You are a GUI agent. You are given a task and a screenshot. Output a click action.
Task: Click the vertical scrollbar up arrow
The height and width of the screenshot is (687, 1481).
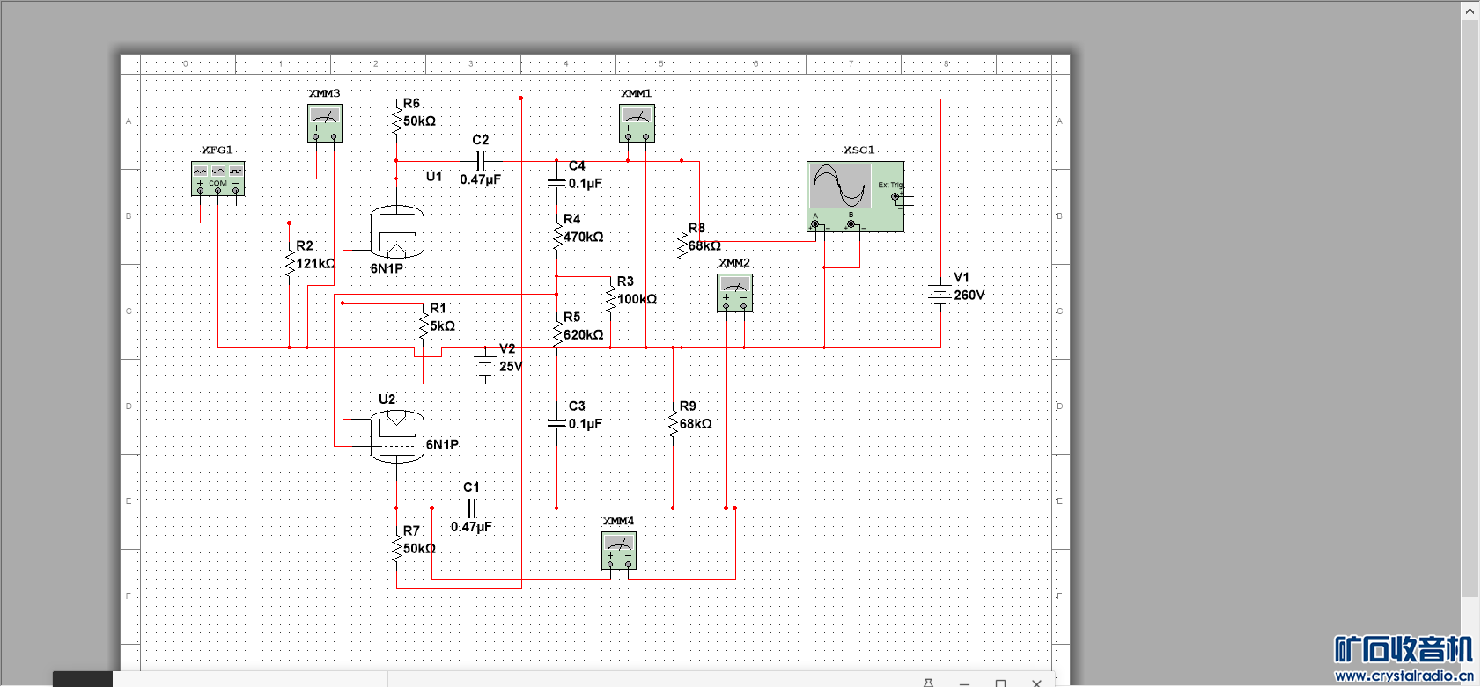[x=1470, y=11]
